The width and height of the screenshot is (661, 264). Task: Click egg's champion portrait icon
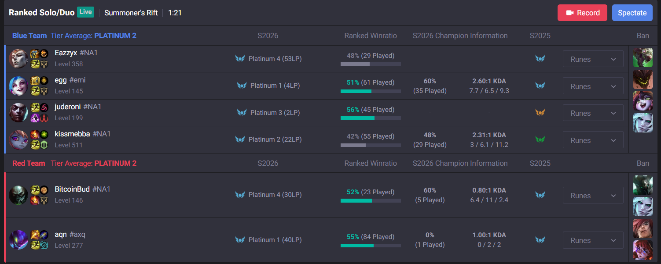18,86
